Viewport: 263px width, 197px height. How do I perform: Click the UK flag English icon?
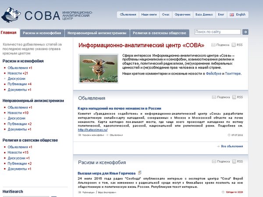[232, 14]
